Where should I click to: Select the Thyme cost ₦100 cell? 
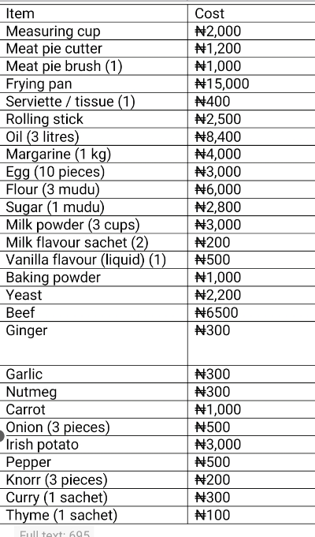(251, 515)
